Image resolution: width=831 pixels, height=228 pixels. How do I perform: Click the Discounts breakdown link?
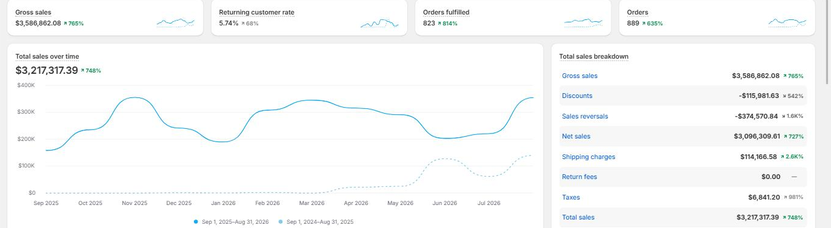577,96
